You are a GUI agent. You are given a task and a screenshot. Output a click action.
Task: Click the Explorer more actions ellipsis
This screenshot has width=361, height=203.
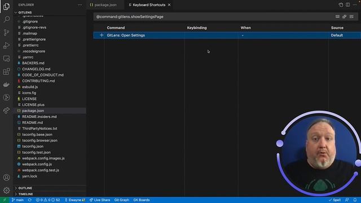click(80, 5)
